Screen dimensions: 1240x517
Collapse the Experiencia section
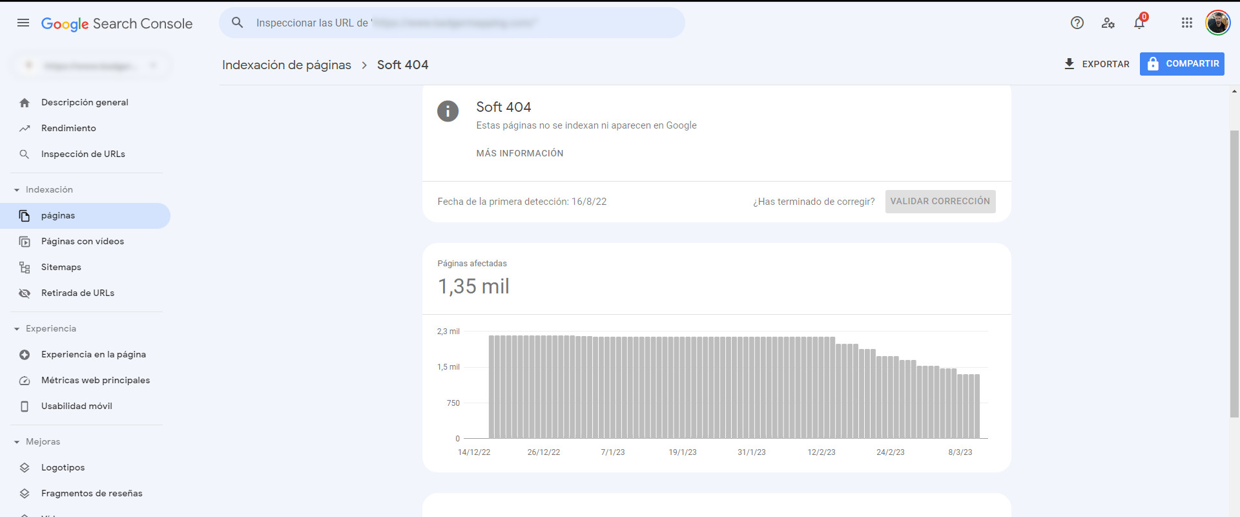click(17, 329)
